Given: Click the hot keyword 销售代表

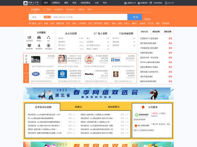Looking at the screenshot, I should click(x=60, y=23).
